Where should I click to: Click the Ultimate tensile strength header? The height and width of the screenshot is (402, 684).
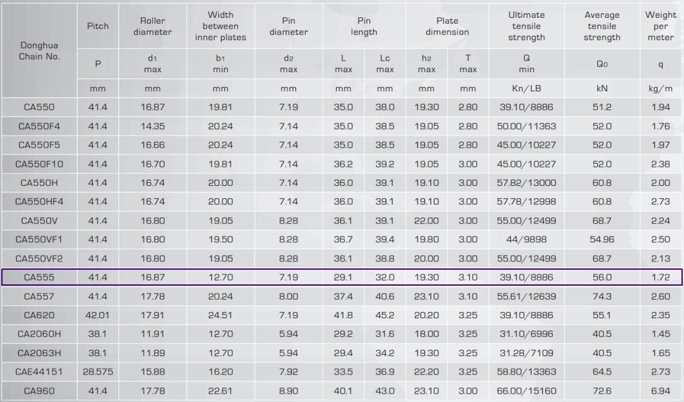[527, 26]
